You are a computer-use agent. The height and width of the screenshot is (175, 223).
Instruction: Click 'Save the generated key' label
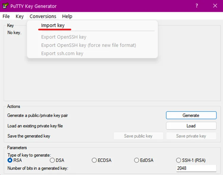click(29, 136)
